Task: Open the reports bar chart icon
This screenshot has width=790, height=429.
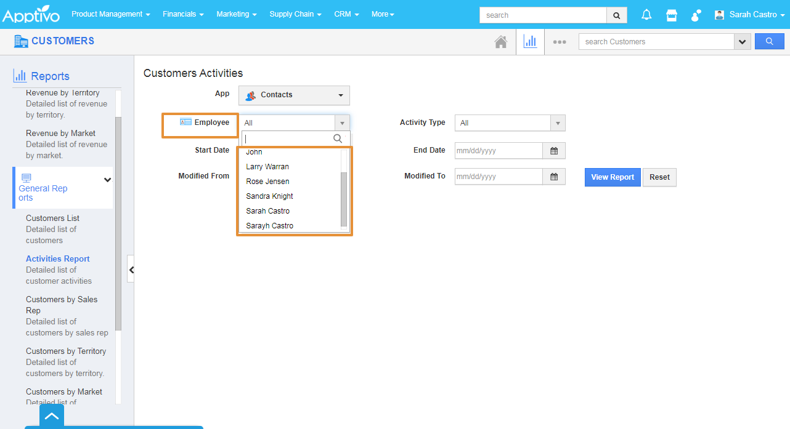Action: pos(530,42)
